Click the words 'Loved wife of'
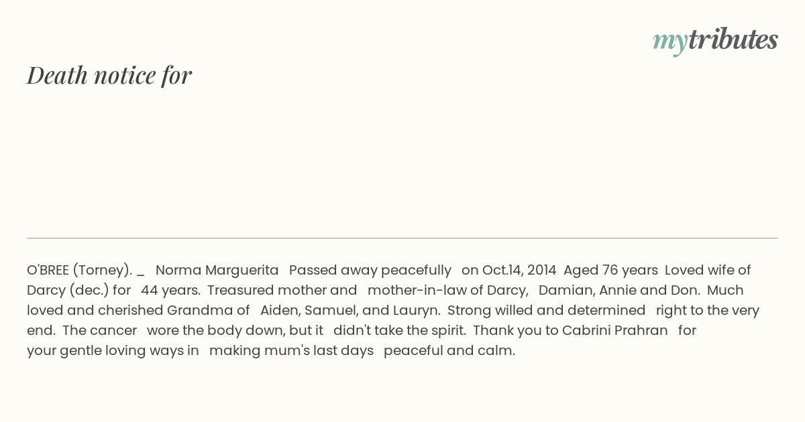This screenshot has height=422, width=805. point(708,270)
